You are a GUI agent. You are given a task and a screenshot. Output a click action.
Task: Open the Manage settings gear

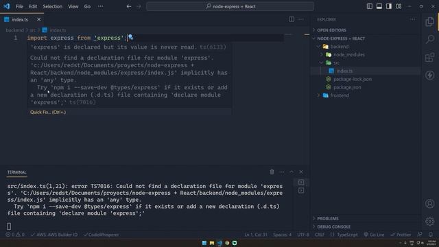pyautogui.click(x=429, y=222)
